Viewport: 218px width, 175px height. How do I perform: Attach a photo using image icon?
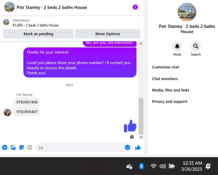[13, 148]
